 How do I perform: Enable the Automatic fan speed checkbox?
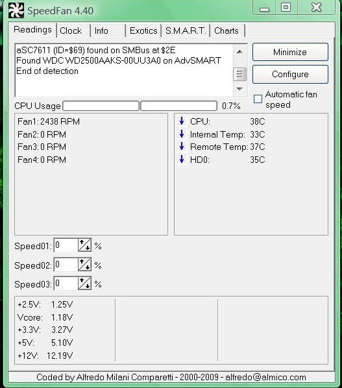[x=258, y=99]
